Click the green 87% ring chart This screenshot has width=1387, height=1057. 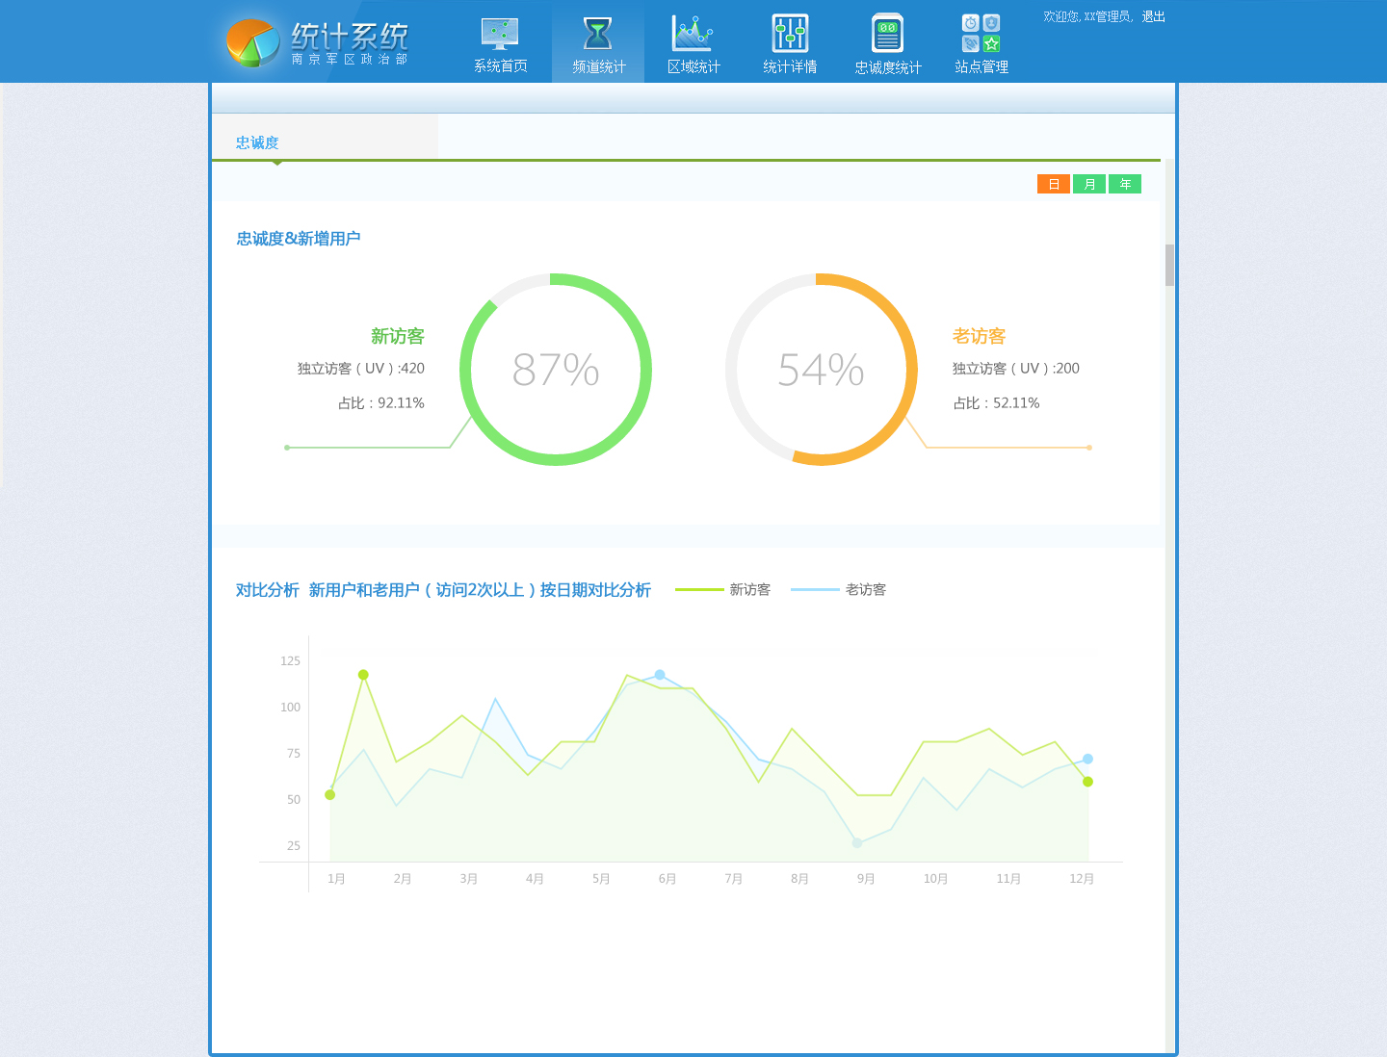(556, 370)
